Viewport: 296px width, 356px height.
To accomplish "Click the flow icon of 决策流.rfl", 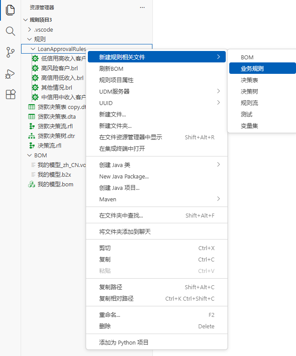I will 32,145.
